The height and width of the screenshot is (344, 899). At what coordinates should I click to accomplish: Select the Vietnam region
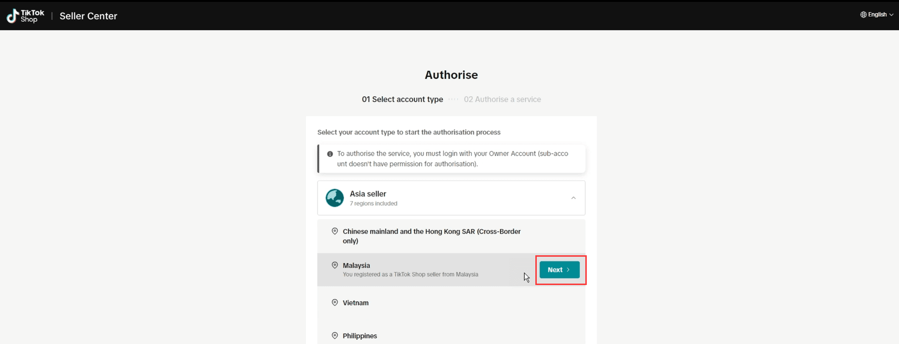[451, 302]
